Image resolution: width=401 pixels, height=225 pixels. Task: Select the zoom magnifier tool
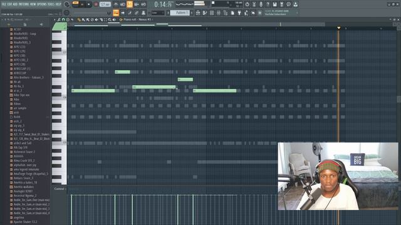[110, 19]
